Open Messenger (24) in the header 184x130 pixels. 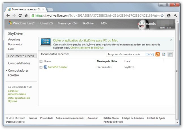[68, 23]
